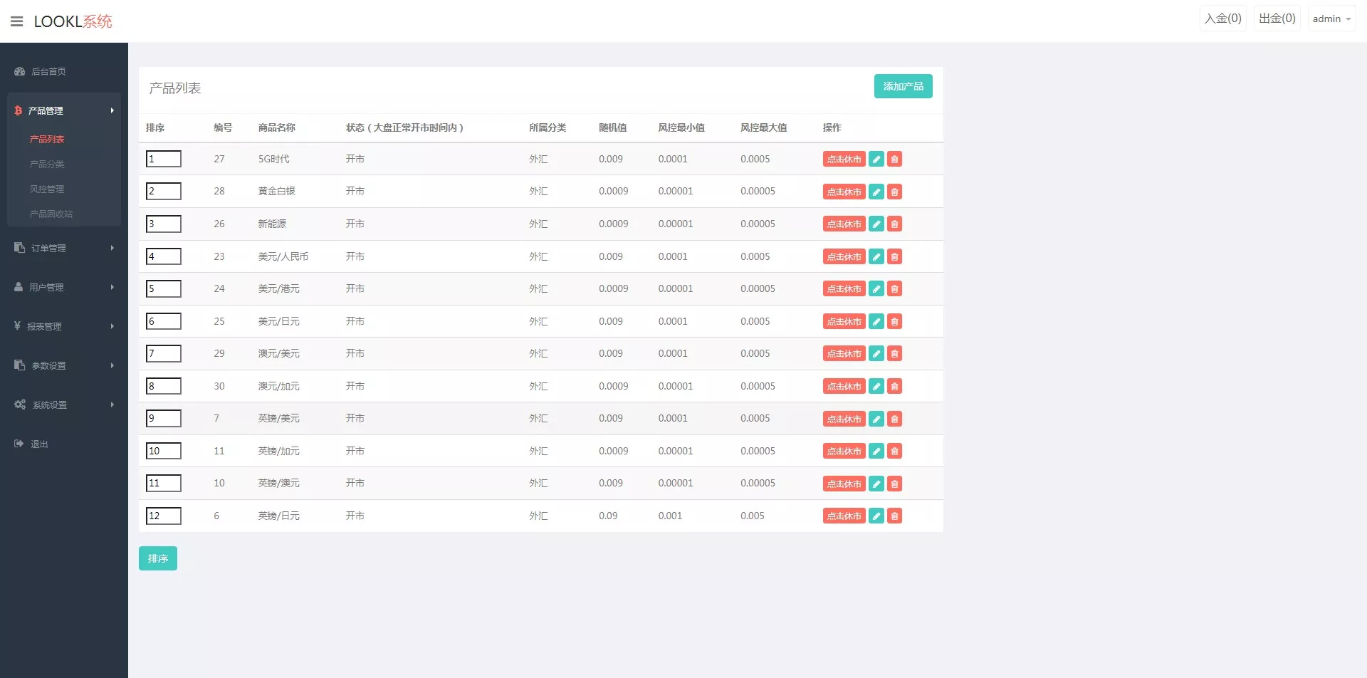Click 点击休市 for 新能源
Image resolution: width=1367 pixels, height=678 pixels.
(x=844, y=224)
